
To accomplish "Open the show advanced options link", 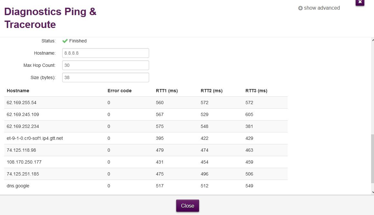I will (321, 8).
